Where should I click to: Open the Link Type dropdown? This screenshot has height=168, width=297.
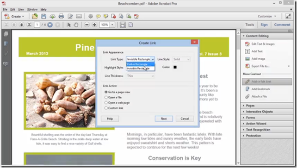click(140, 59)
